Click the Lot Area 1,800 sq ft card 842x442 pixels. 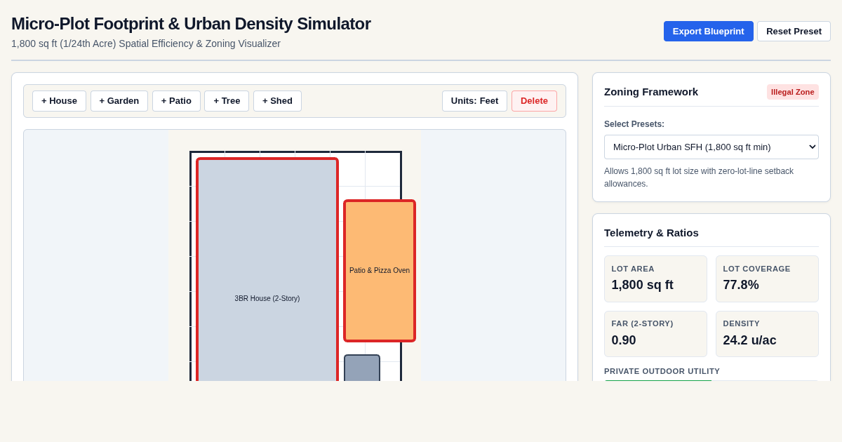(655, 279)
